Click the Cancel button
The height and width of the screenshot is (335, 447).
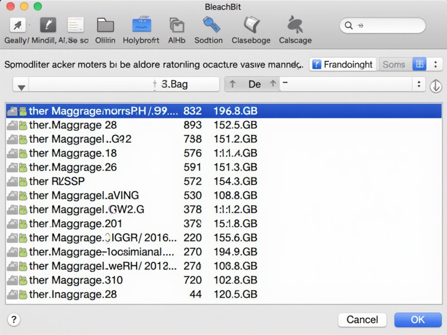362,320
